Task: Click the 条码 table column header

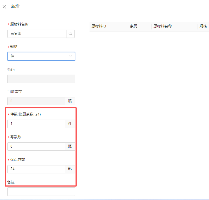Action: coord(134,26)
